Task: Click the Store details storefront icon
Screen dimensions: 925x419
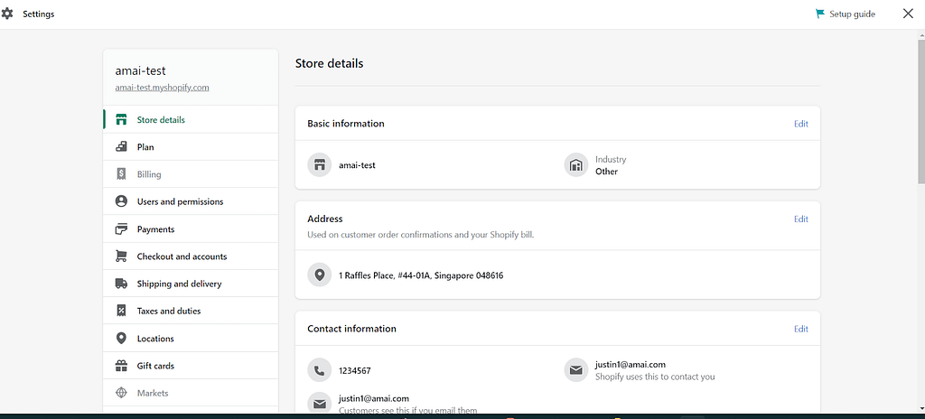Action: [121, 120]
